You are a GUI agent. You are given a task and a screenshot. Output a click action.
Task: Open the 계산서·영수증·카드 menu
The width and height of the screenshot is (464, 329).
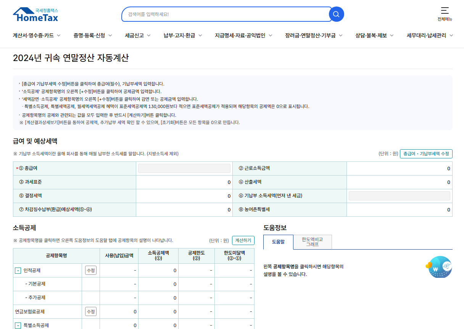34,35
